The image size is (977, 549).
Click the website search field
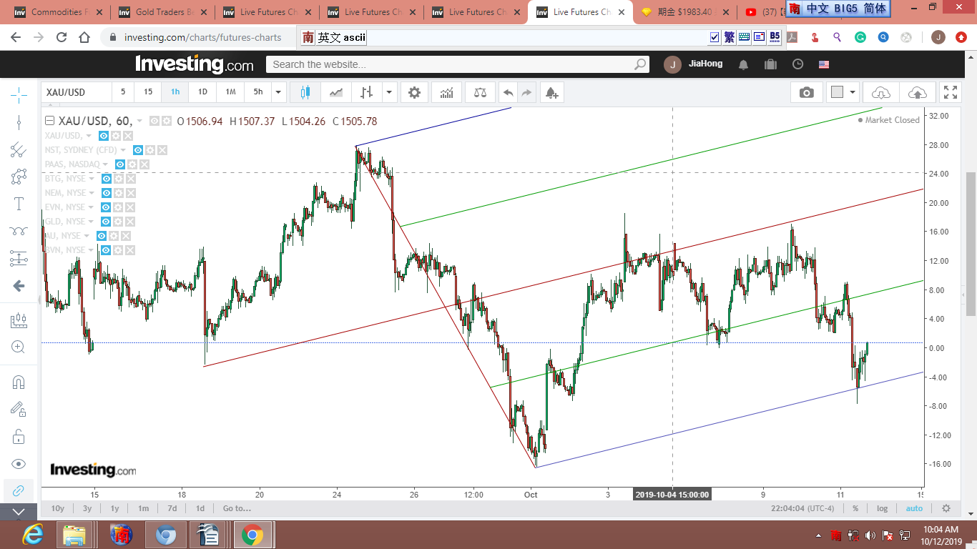point(451,64)
